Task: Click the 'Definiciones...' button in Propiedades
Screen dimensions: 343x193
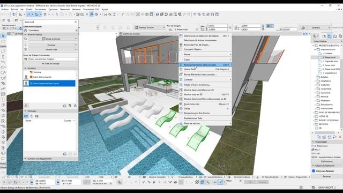Action: 326,161
